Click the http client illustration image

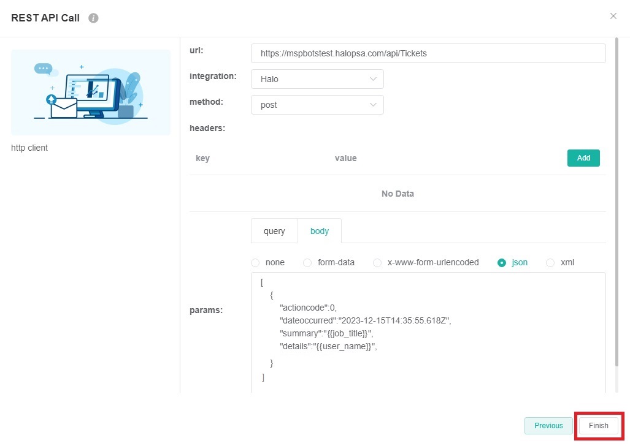point(91,93)
